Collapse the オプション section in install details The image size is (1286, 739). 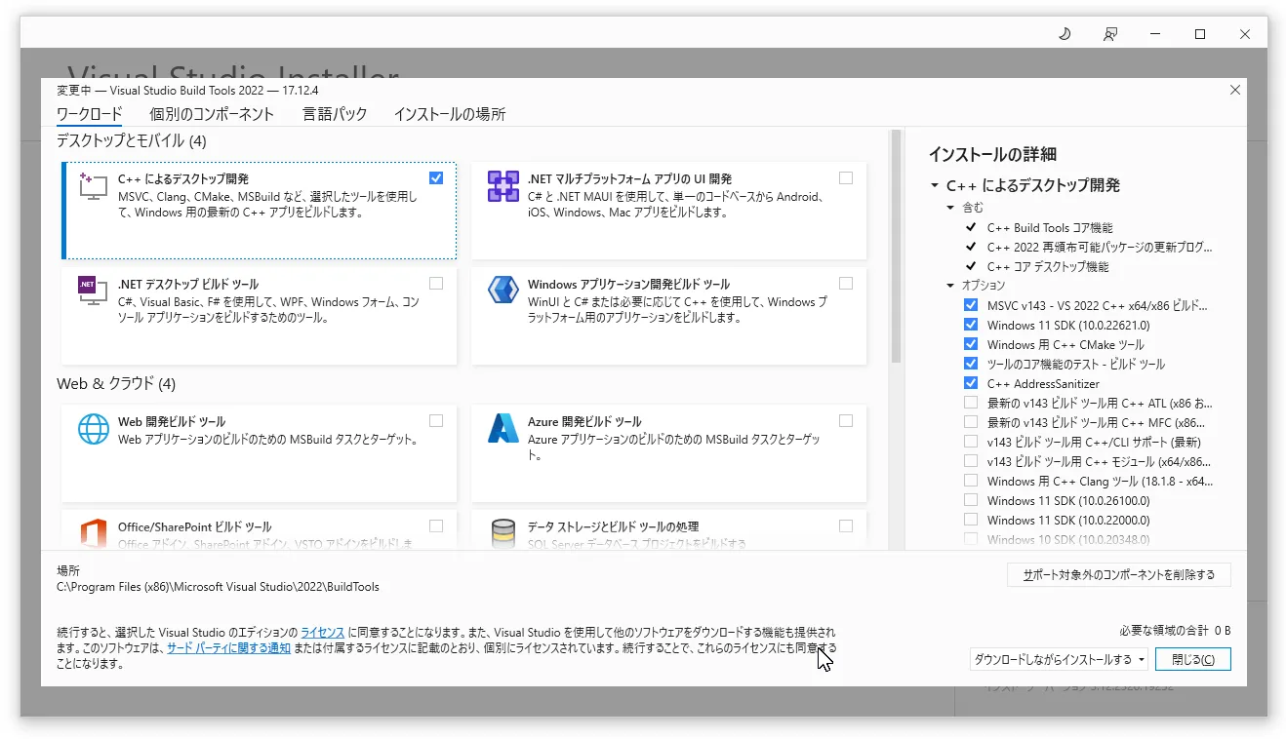click(x=950, y=286)
